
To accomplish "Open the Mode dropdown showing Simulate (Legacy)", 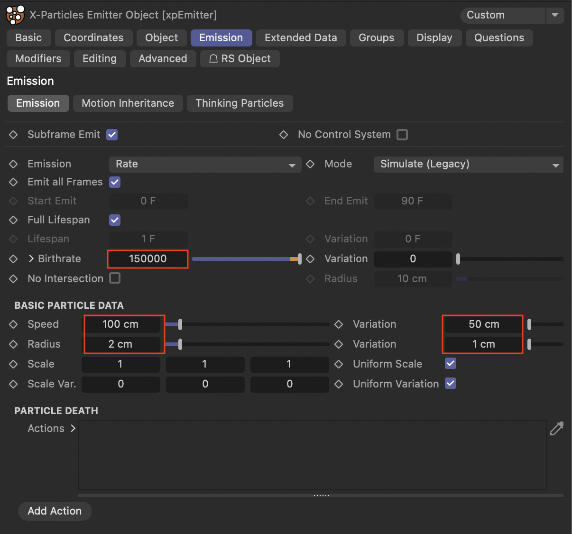I will point(468,164).
